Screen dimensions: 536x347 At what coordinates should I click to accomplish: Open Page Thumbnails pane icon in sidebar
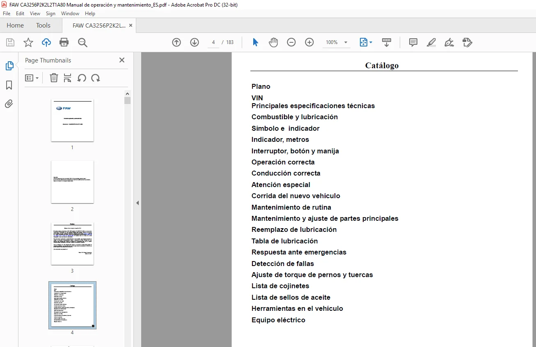click(9, 66)
